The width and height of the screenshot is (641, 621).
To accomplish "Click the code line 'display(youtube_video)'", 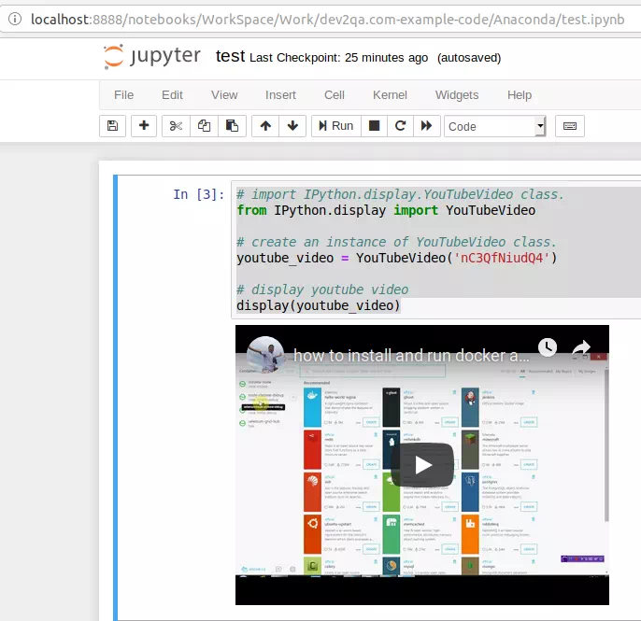I will pyautogui.click(x=318, y=305).
